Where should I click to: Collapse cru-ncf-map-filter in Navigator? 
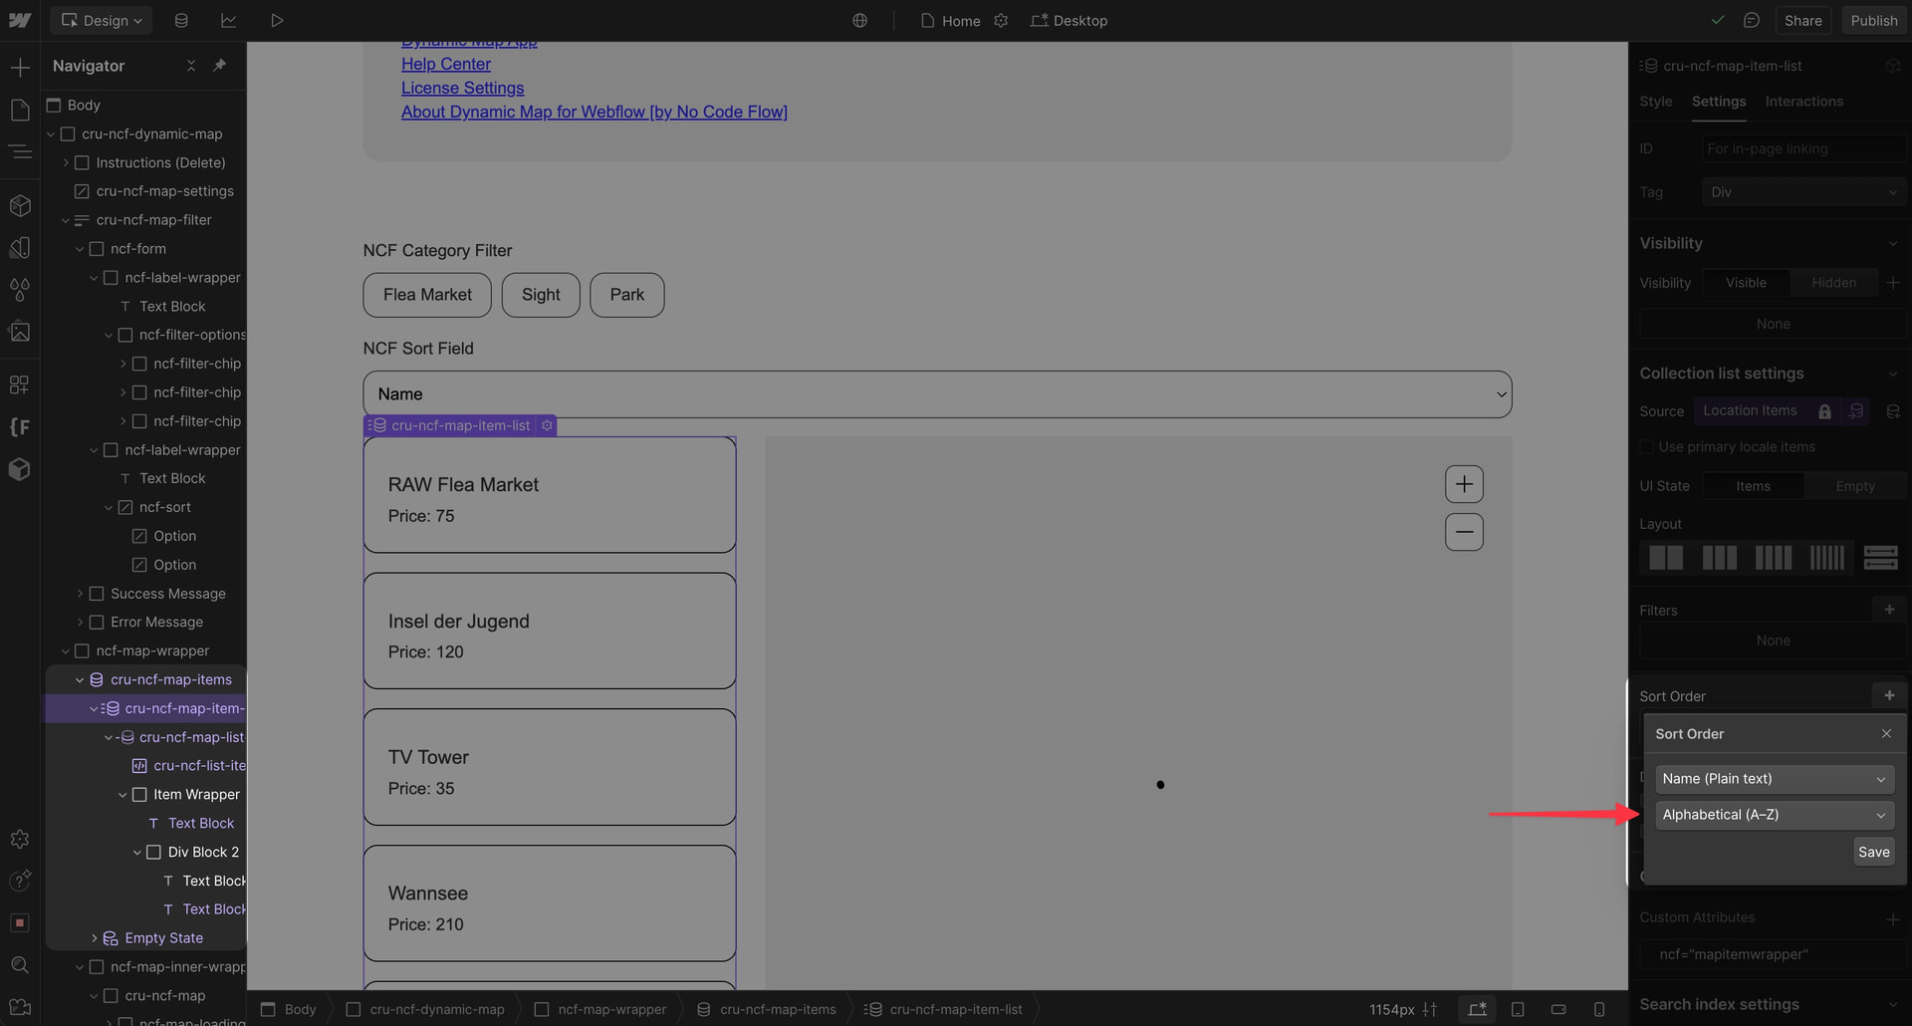tap(66, 220)
